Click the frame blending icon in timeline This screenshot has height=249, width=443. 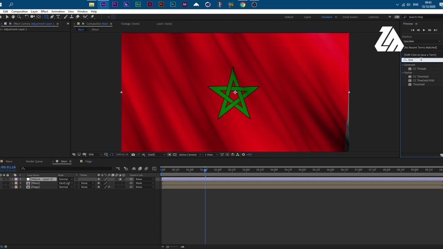click(140, 168)
